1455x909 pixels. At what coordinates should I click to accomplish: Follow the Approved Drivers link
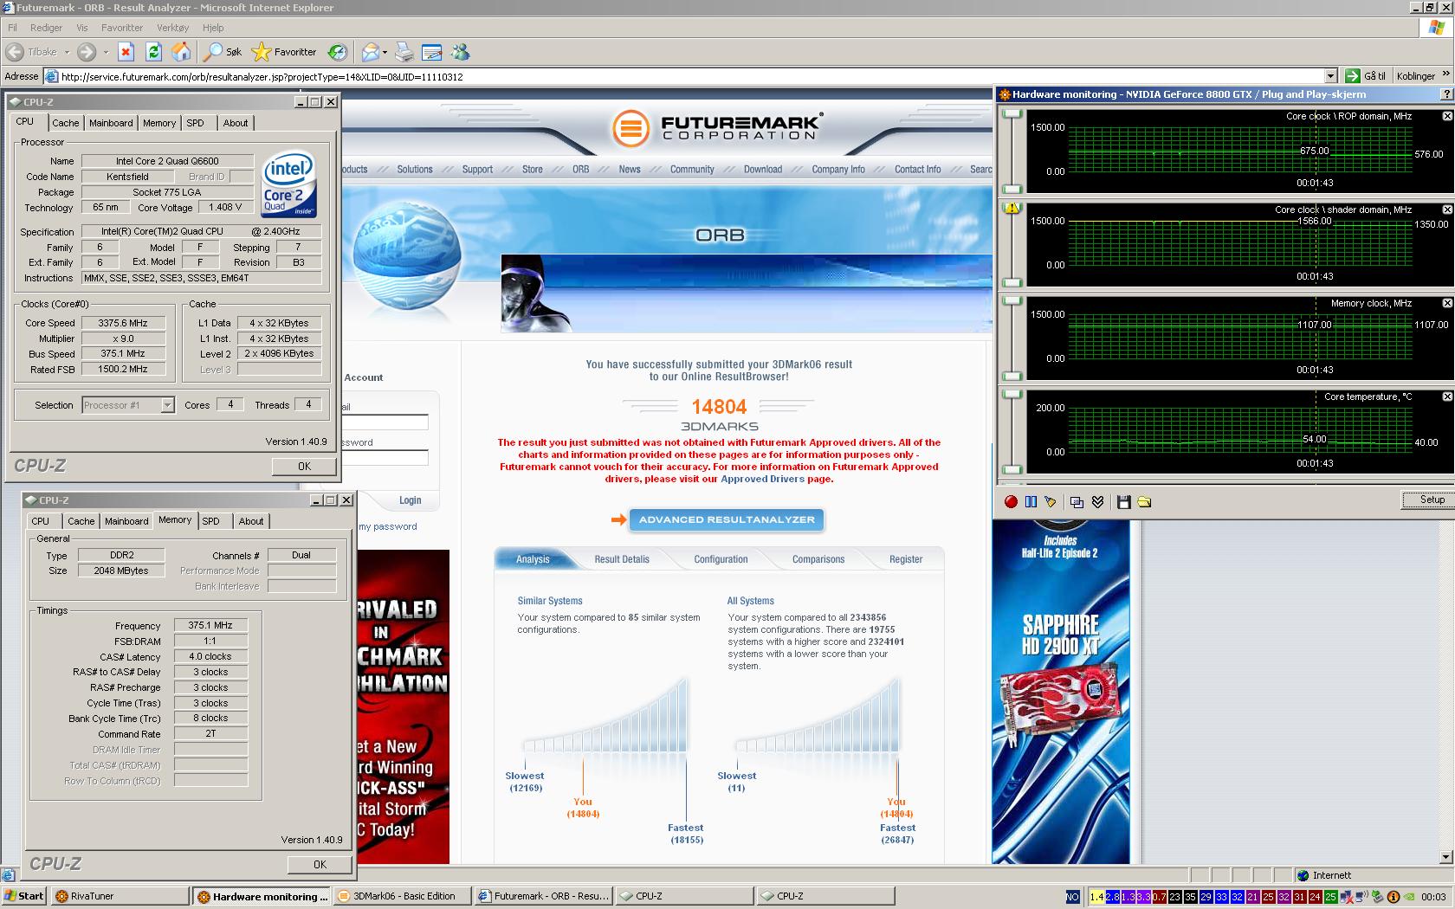pos(762,479)
